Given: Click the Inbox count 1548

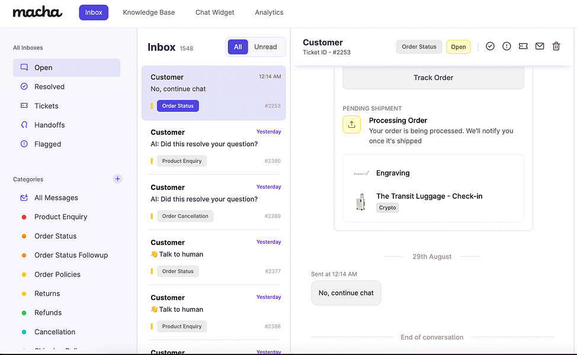Looking at the screenshot, I should click(186, 49).
